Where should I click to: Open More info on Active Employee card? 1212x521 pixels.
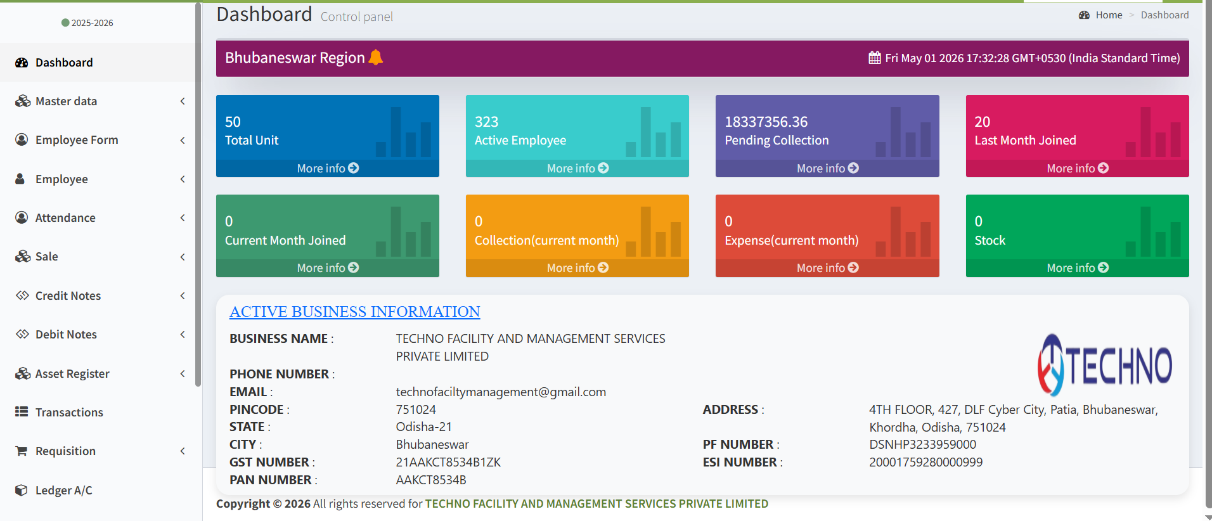(x=577, y=168)
